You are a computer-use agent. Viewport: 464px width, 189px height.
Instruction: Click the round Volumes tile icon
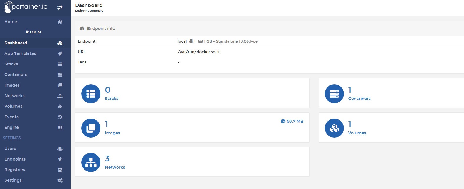[x=334, y=128]
